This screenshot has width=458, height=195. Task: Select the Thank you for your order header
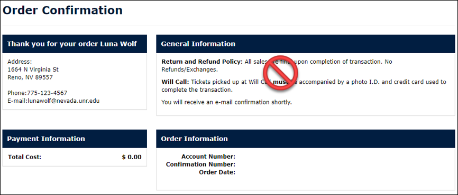click(x=75, y=44)
